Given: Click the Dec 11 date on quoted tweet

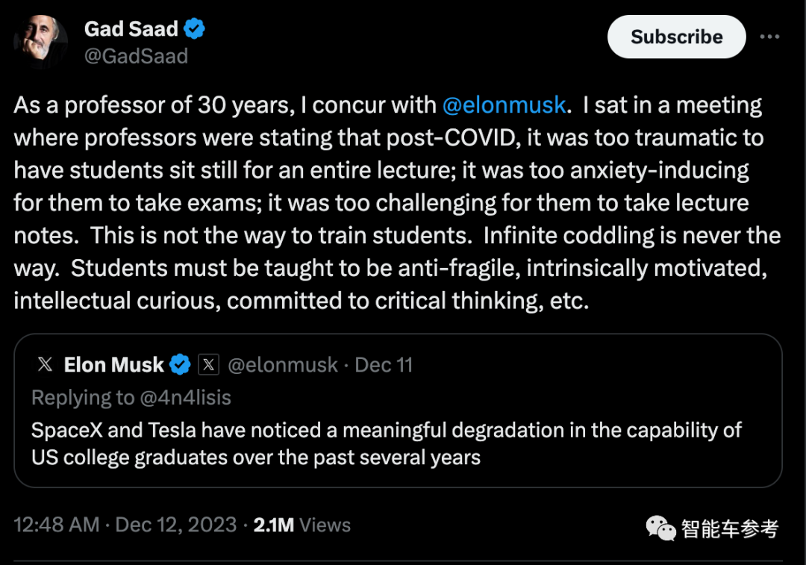Looking at the screenshot, I should pyautogui.click(x=384, y=365).
